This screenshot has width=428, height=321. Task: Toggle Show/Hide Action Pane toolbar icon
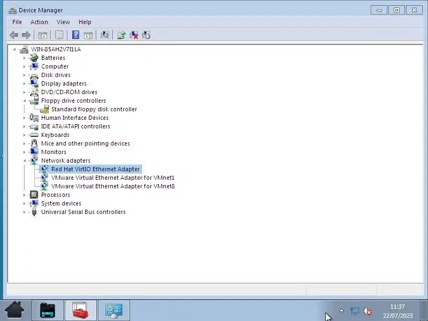coord(88,35)
